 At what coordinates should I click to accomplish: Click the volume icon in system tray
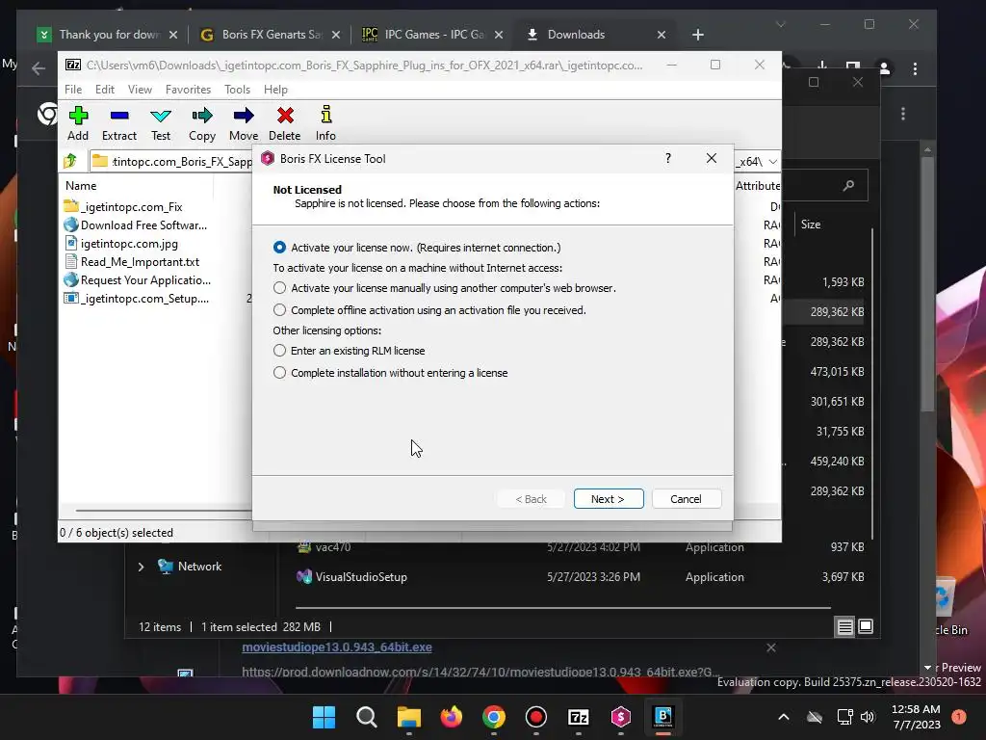[868, 717]
